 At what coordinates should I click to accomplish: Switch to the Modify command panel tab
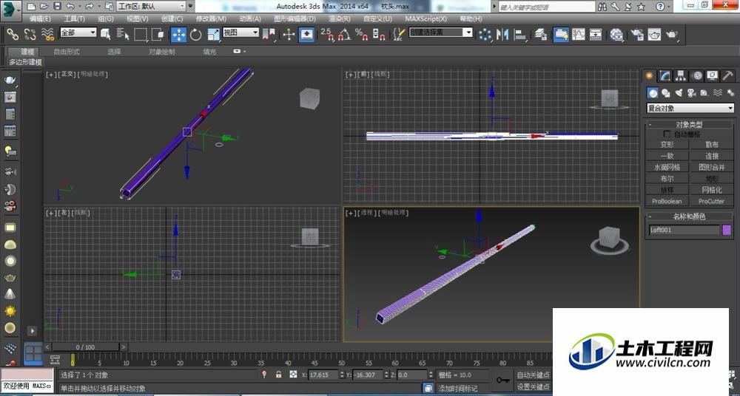pos(665,75)
